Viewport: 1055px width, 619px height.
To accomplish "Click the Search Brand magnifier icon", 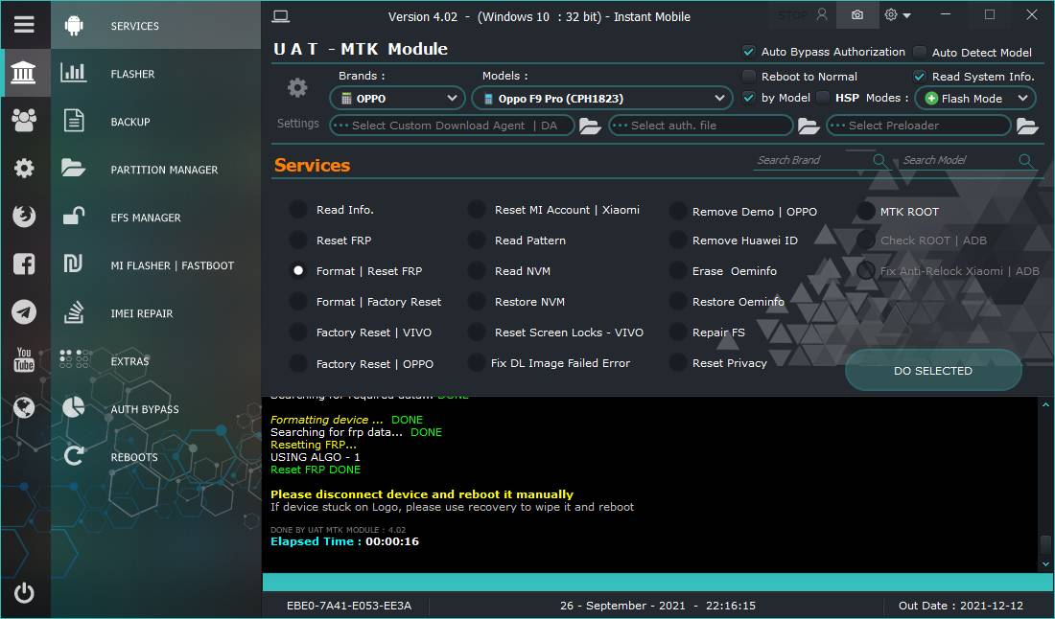I will (x=879, y=160).
